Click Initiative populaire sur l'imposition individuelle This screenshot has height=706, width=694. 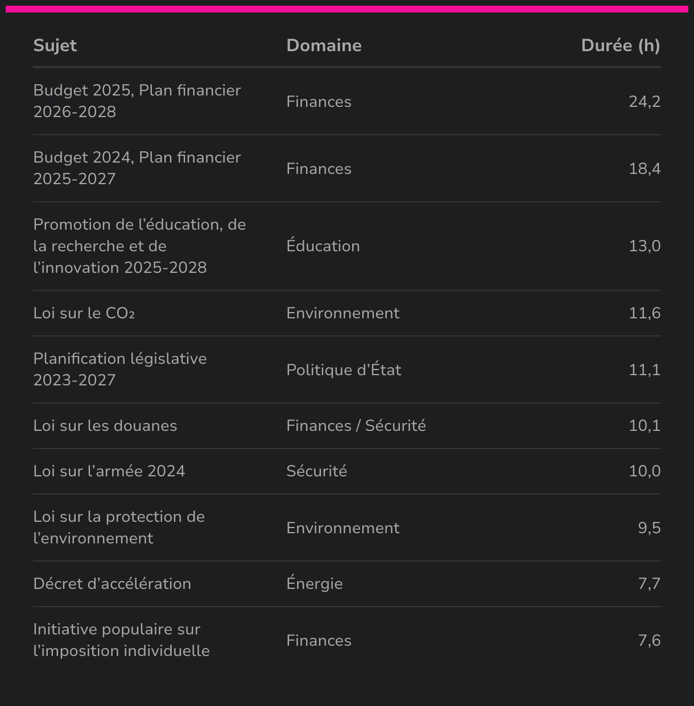coord(121,640)
